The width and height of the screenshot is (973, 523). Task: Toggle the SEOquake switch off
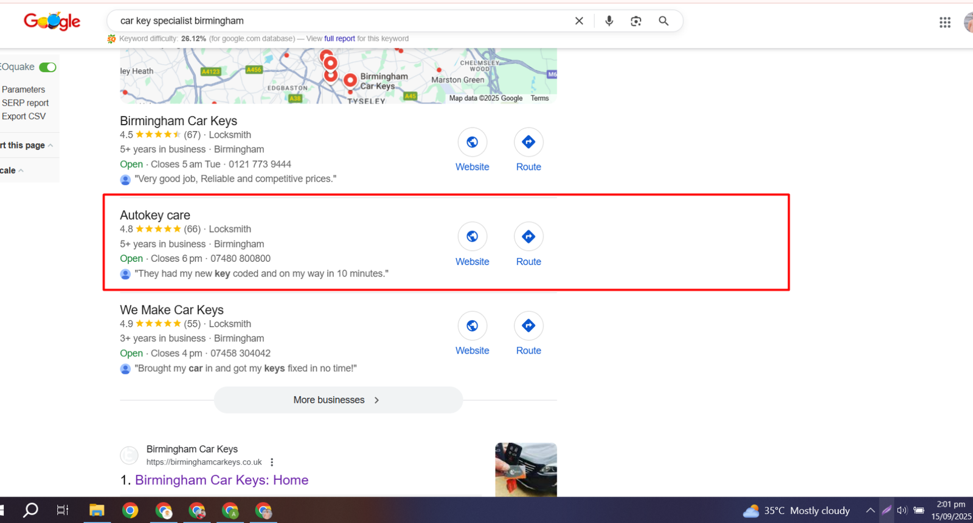click(x=47, y=67)
